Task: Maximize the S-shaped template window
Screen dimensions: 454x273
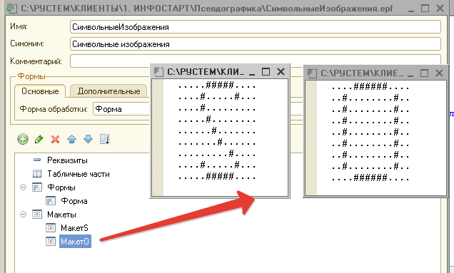Action: coord(266,71)
